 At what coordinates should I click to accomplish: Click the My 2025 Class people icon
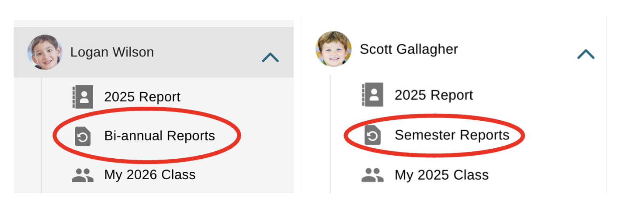click(x=372, y=175)
